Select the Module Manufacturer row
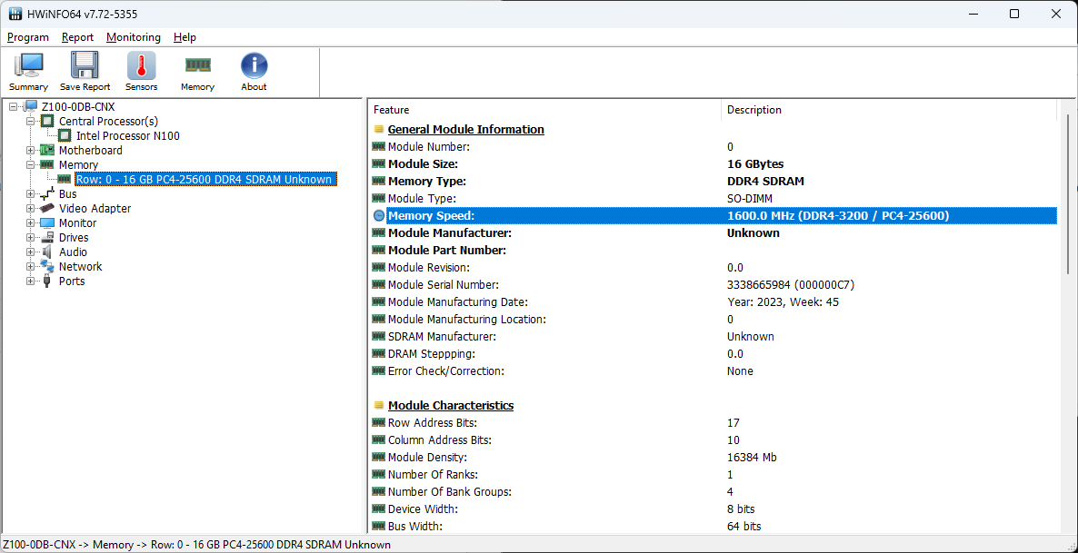The image size is (1078, 553). pos(714,232)
